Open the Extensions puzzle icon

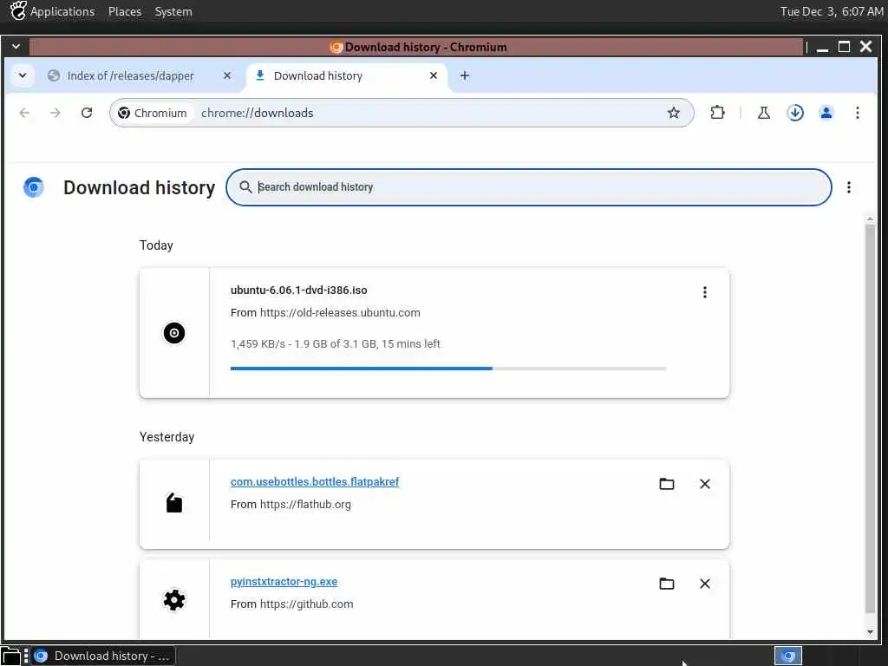click(x=717, y=113)
